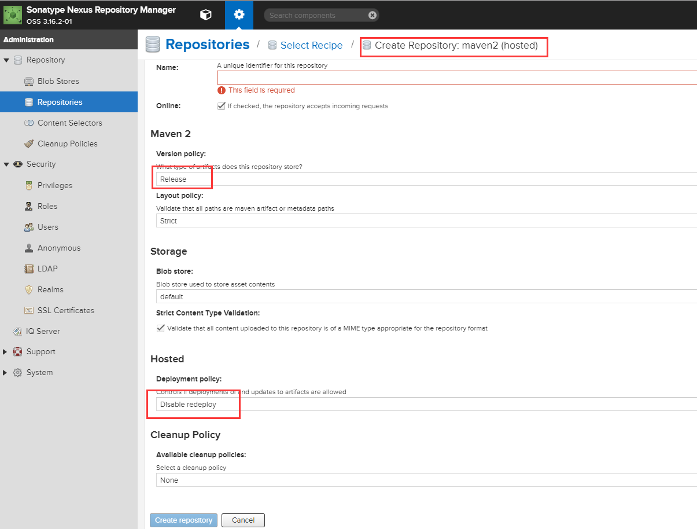Collapse the Repository tree node arrow
697x529 pixels.
pos(6,60)
